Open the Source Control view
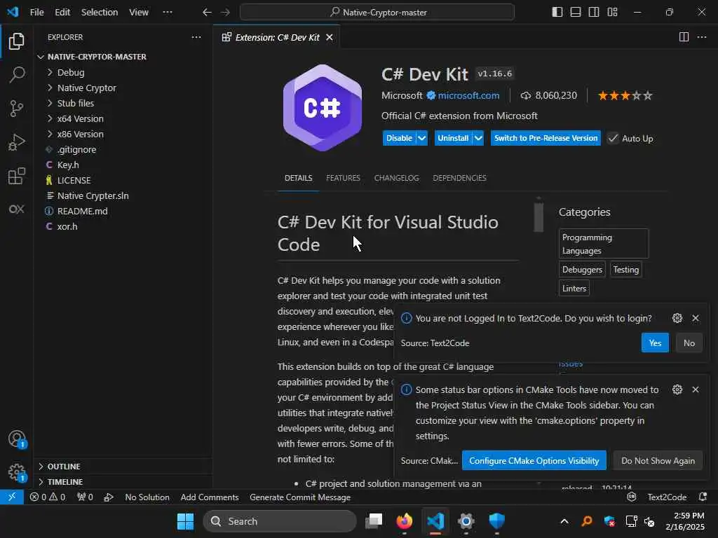 tap(17, 109)
